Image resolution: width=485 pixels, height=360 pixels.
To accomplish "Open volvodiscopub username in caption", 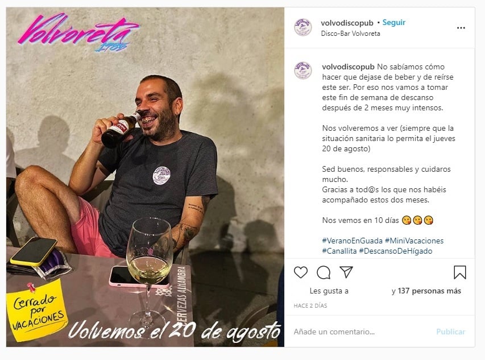I will coord(348,67).
